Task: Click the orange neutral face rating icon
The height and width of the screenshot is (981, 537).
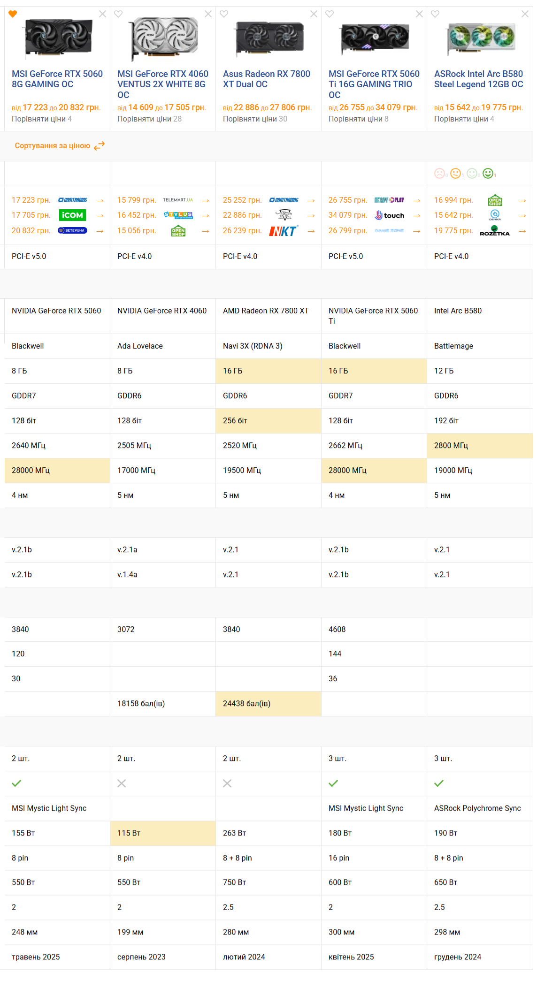Action: click(455, 174)
